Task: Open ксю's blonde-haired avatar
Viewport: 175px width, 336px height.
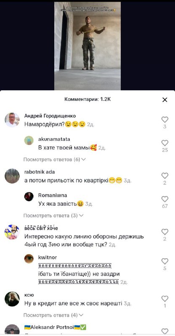Action: click(x=12, y=299)
